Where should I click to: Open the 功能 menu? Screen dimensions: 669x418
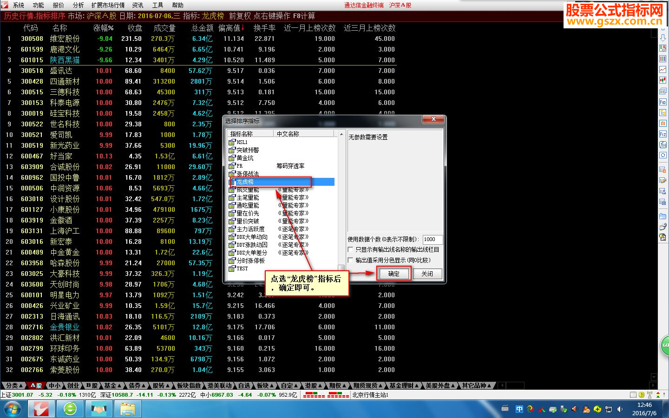[x=39, y=5]
